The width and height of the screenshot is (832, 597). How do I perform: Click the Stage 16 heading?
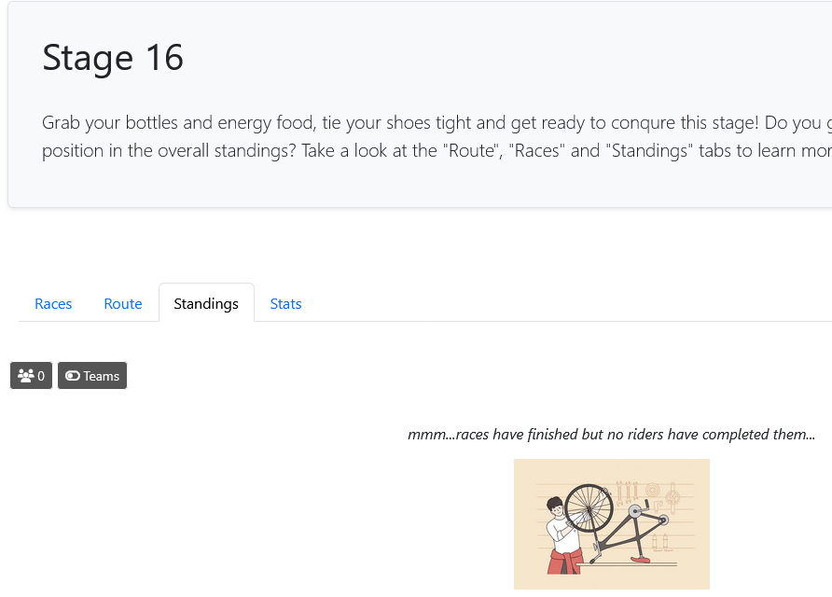click(x=113, y=58)
